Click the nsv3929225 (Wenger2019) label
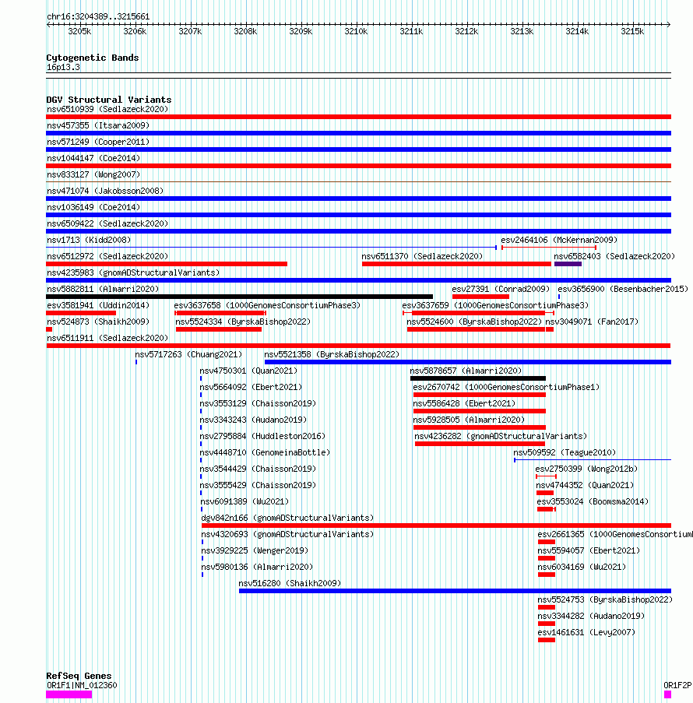The width and height of the screenshot is (693, 703). pos(255,551)
